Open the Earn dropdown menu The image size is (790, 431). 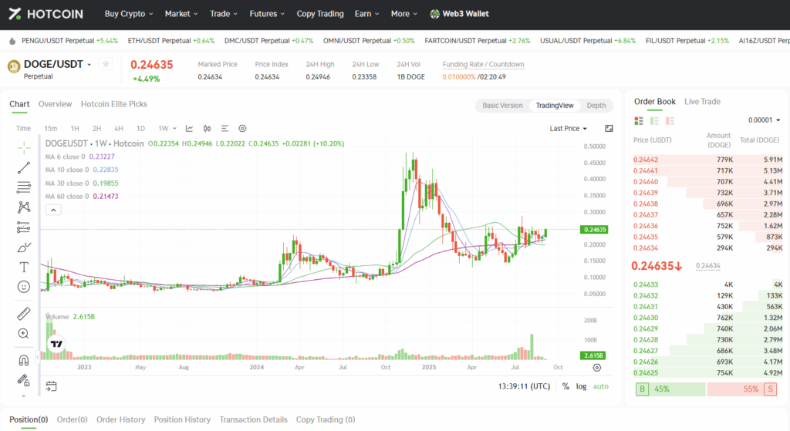point(366,14)
